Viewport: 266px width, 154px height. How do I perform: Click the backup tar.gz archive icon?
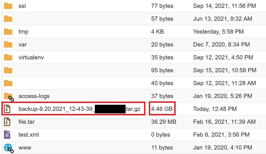point(7,109)
